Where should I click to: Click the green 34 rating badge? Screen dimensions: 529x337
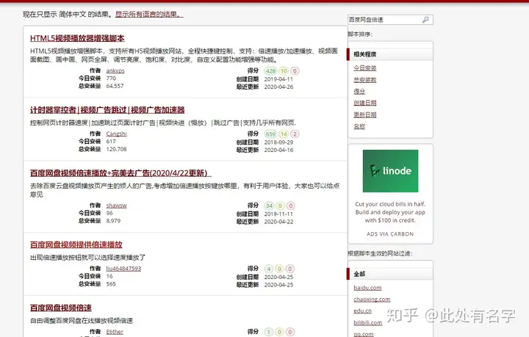269,206
